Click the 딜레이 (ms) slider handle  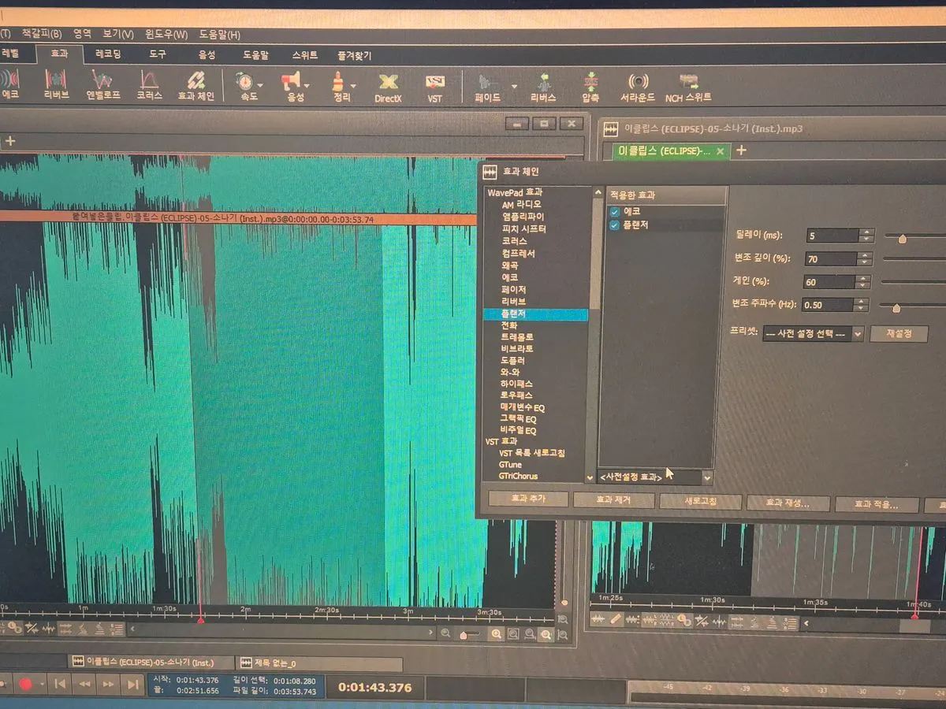pos(903,237)
